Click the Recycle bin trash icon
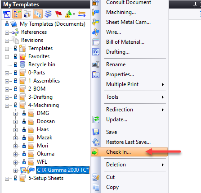The width and height of the screenshot is (201, 193). click(x=22, y=64)
